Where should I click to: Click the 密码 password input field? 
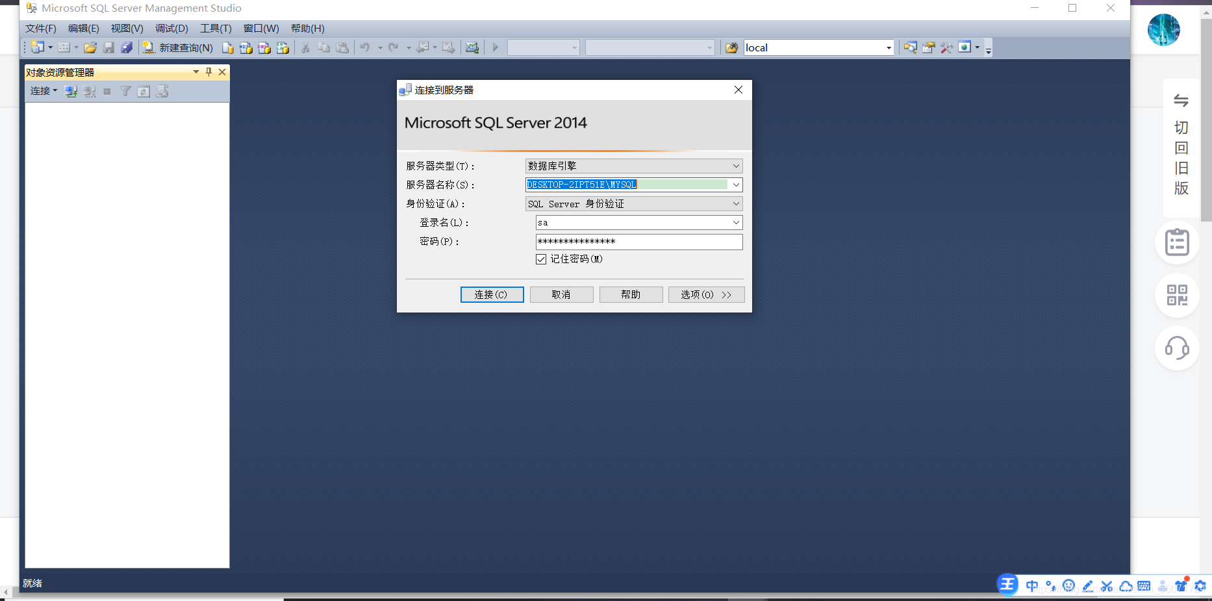click(639, 242)
